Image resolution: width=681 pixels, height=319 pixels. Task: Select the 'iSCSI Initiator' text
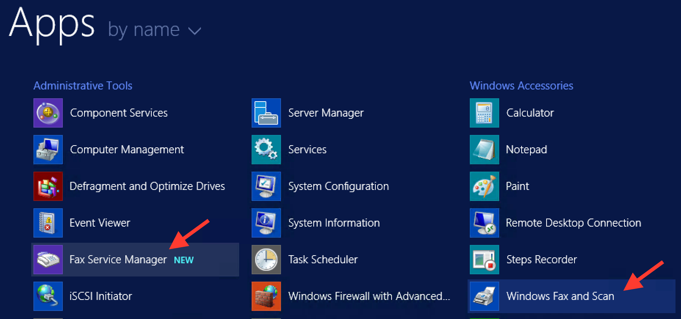tap(101, 296)
